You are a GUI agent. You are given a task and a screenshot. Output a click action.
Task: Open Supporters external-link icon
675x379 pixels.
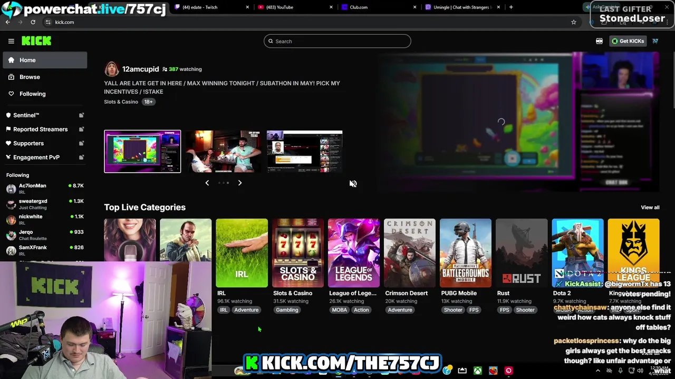(x=81, y=143)
